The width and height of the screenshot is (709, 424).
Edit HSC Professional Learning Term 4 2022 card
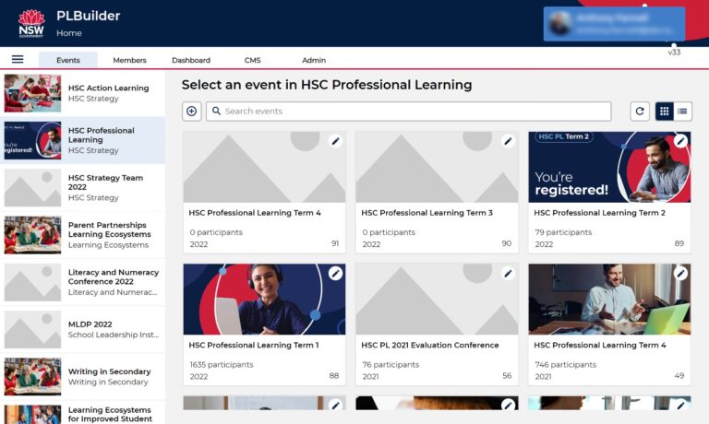pyautogui.click(x=335, y=141)
